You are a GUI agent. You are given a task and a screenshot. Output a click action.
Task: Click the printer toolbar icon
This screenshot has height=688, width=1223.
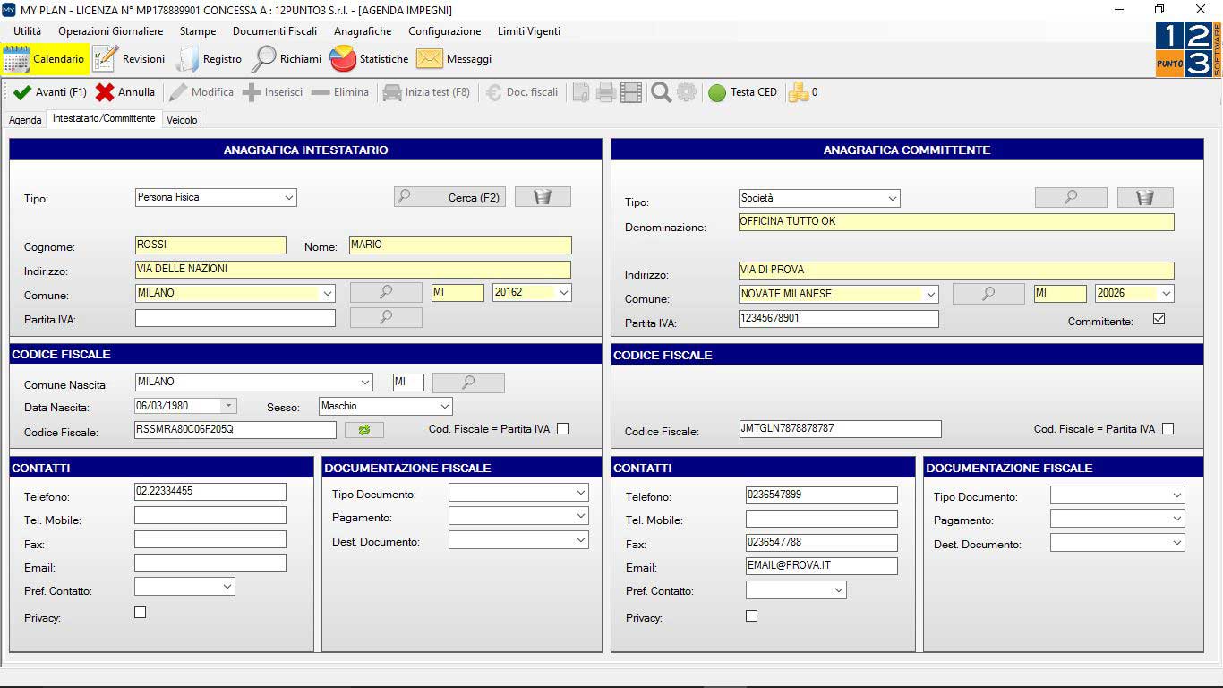click(606, 92)
